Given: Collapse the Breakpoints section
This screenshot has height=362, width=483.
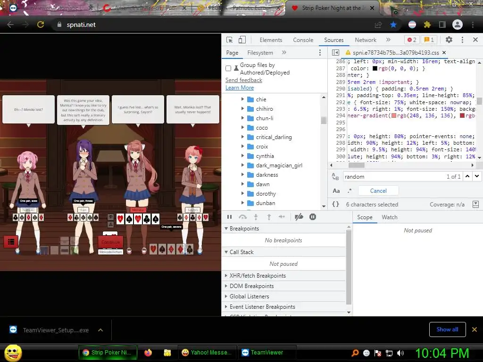Looking at the screenshot, I should click(226, 229).
